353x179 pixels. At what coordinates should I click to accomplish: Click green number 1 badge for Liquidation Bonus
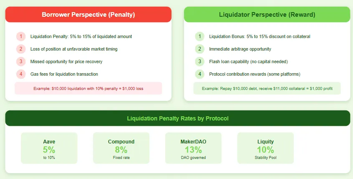tap(200, 36)
